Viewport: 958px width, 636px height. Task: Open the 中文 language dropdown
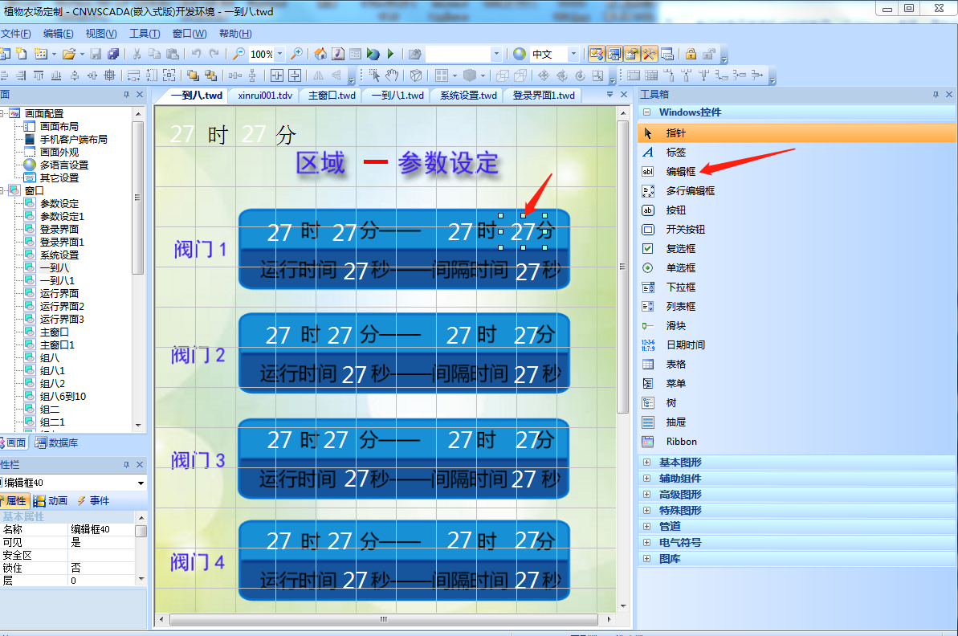(x=573, y=55)
